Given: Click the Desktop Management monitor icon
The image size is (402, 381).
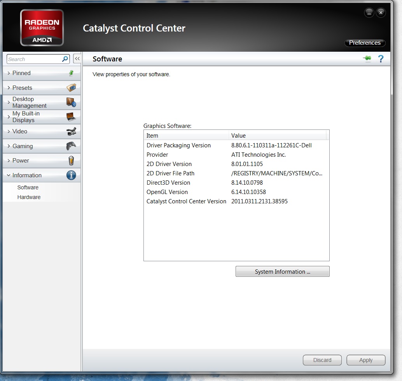Looking at the screenshot, I should coord(71,102).
